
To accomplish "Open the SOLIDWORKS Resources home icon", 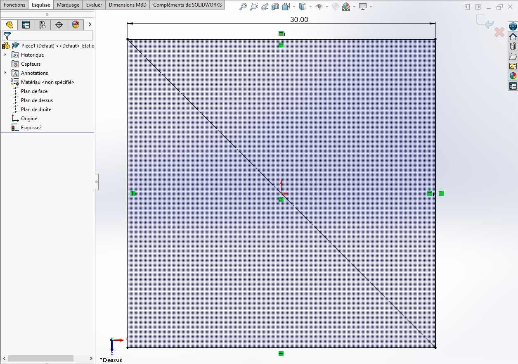I will click(513, 36).
